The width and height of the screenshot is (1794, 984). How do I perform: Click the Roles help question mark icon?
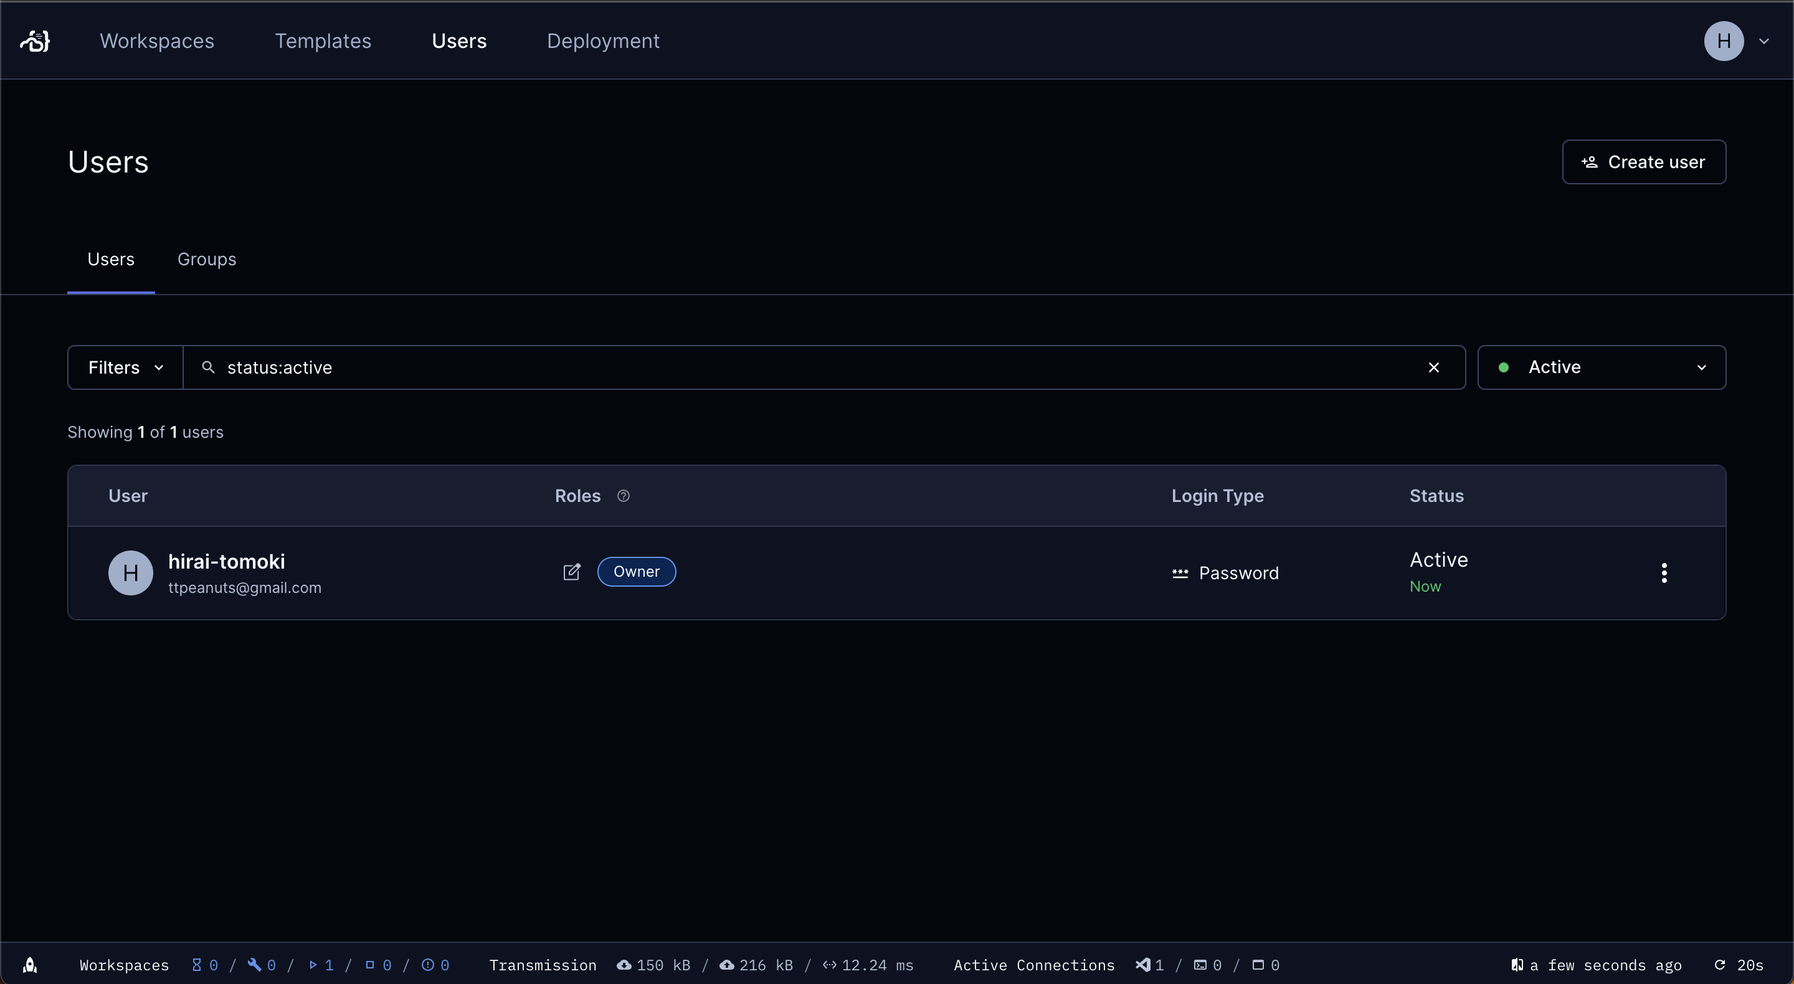click(623, 496)
